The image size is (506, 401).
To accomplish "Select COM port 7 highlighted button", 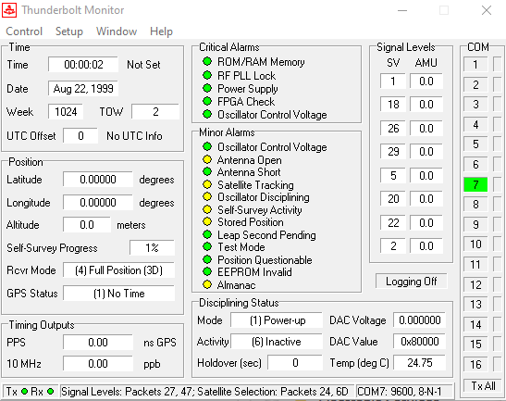I will 475,184.
